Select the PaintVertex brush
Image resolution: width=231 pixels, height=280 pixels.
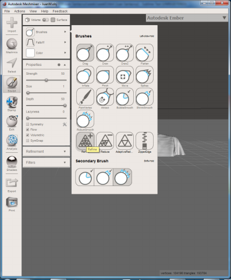tap(85, 97)
